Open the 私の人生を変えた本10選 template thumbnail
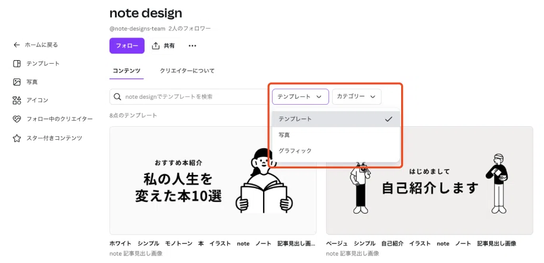Image resolution: width=544 pixels, height=263 pixels. point(213,180)
